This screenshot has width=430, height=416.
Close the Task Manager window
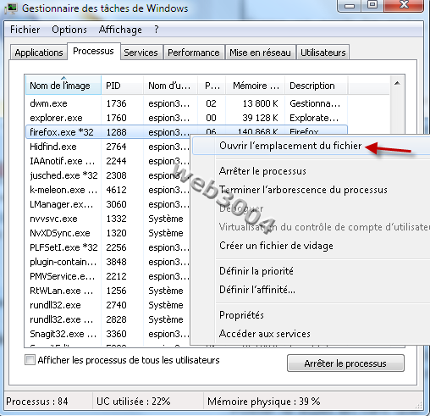[x=404, y=5]
